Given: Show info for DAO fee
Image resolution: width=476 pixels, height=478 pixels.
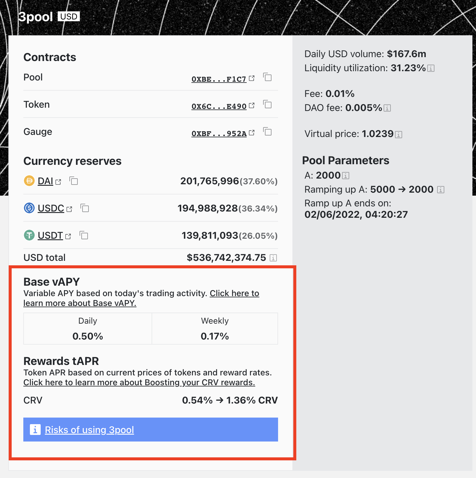Looking at the screenshot, I should click(387, 108).
